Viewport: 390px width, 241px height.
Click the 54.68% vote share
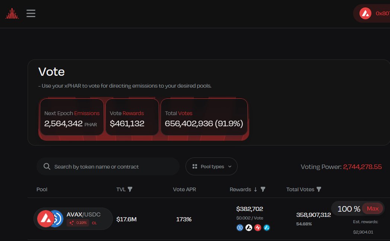click(304, 224)
